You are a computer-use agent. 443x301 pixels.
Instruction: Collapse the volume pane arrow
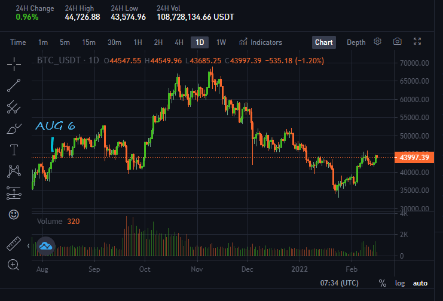pos(28,246)
